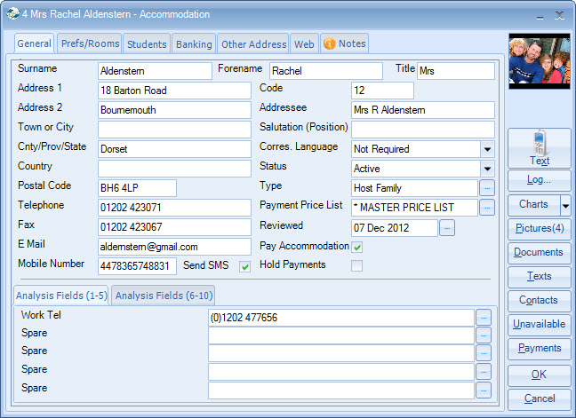Open Work Tel ellipsis lookup button
Image resolution: width=576 pixels, height=418 pixels.
tap(484, 318)
